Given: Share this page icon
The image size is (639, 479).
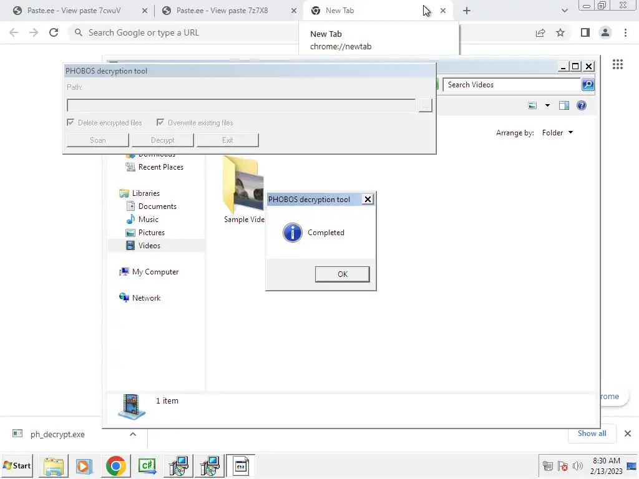Looking at the screenshot, I should point(540,32).
